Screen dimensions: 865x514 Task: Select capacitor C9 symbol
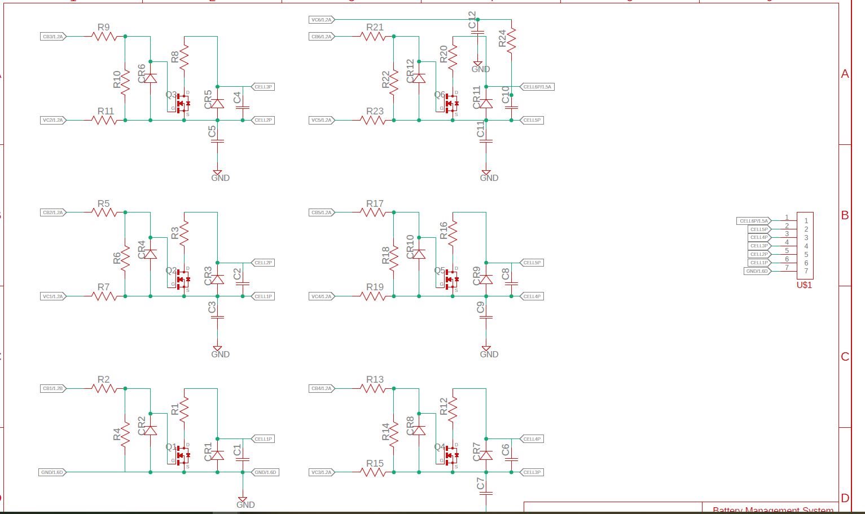pos(486,317)
